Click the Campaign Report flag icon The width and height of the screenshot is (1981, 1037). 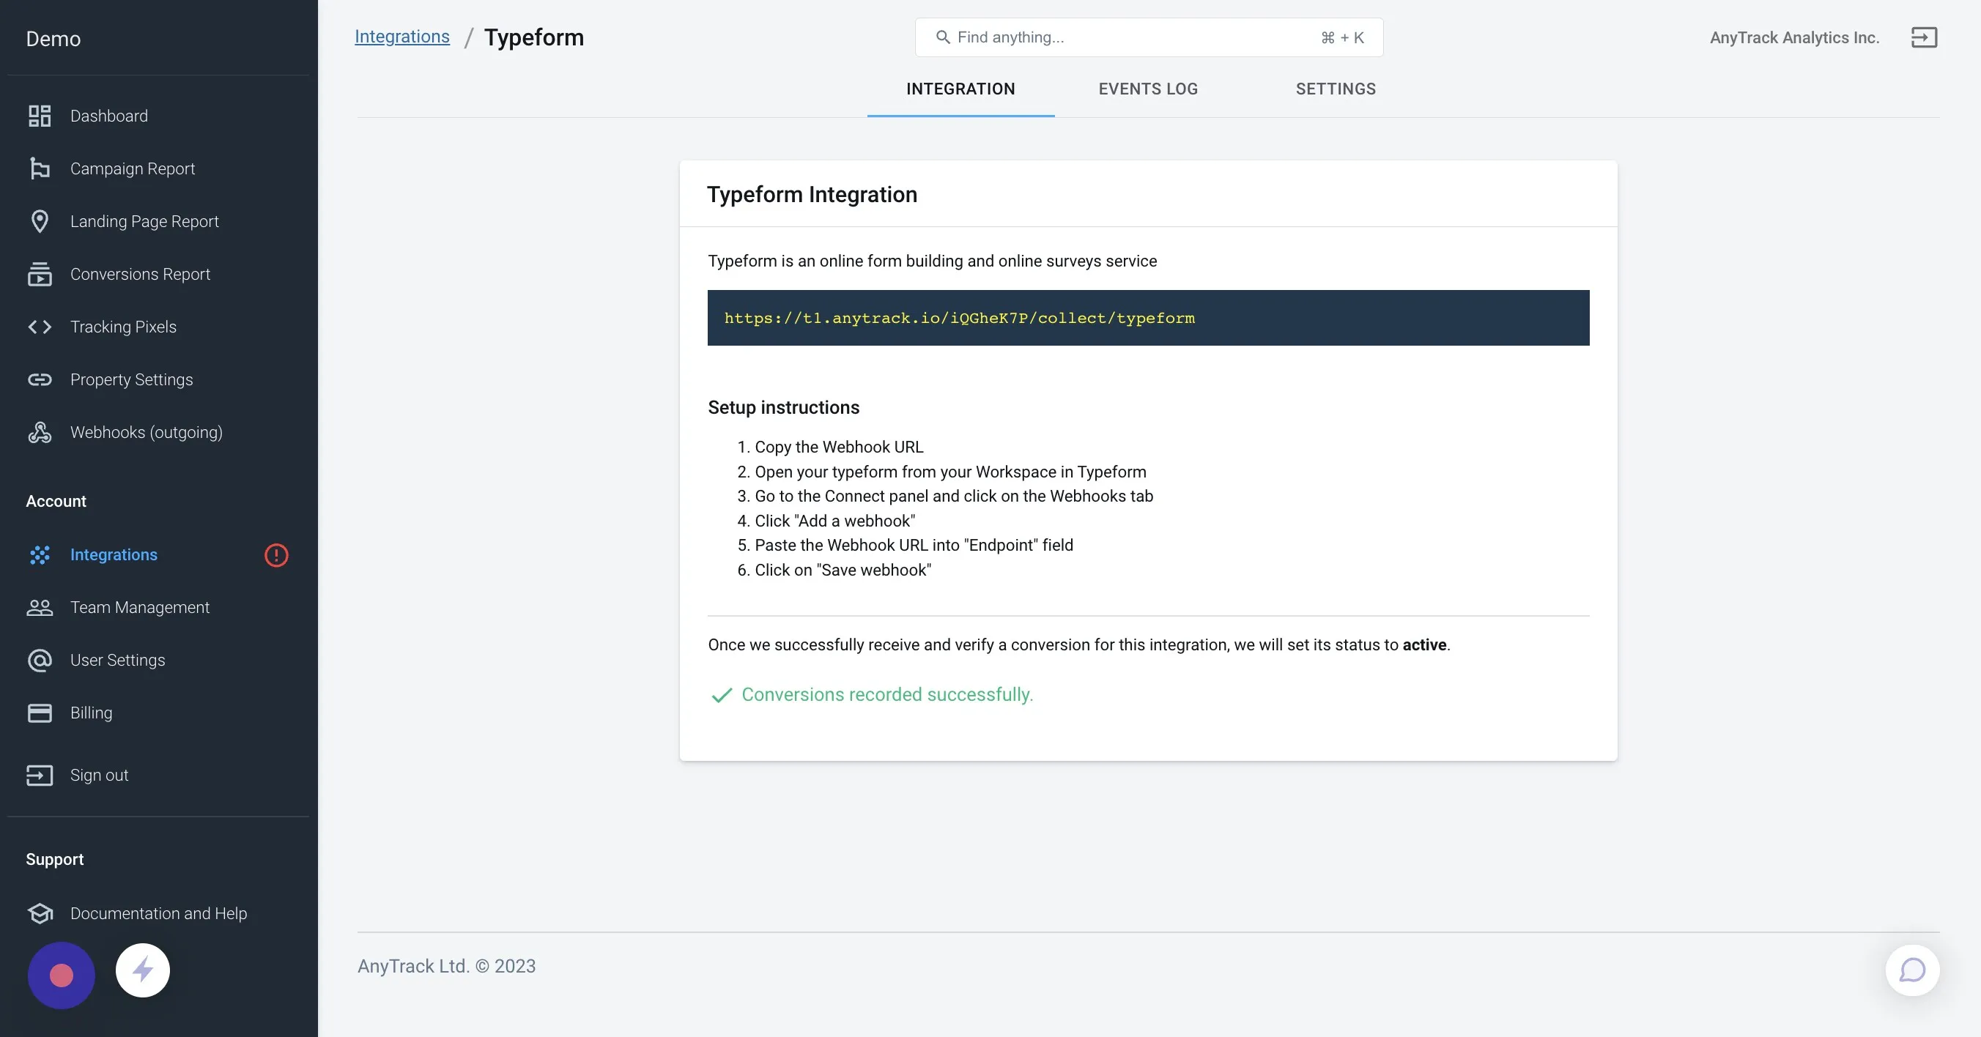pos(40,168)
